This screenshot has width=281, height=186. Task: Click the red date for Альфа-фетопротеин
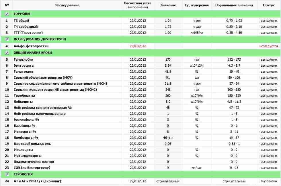pyautogui.click(x=138, y=46)
